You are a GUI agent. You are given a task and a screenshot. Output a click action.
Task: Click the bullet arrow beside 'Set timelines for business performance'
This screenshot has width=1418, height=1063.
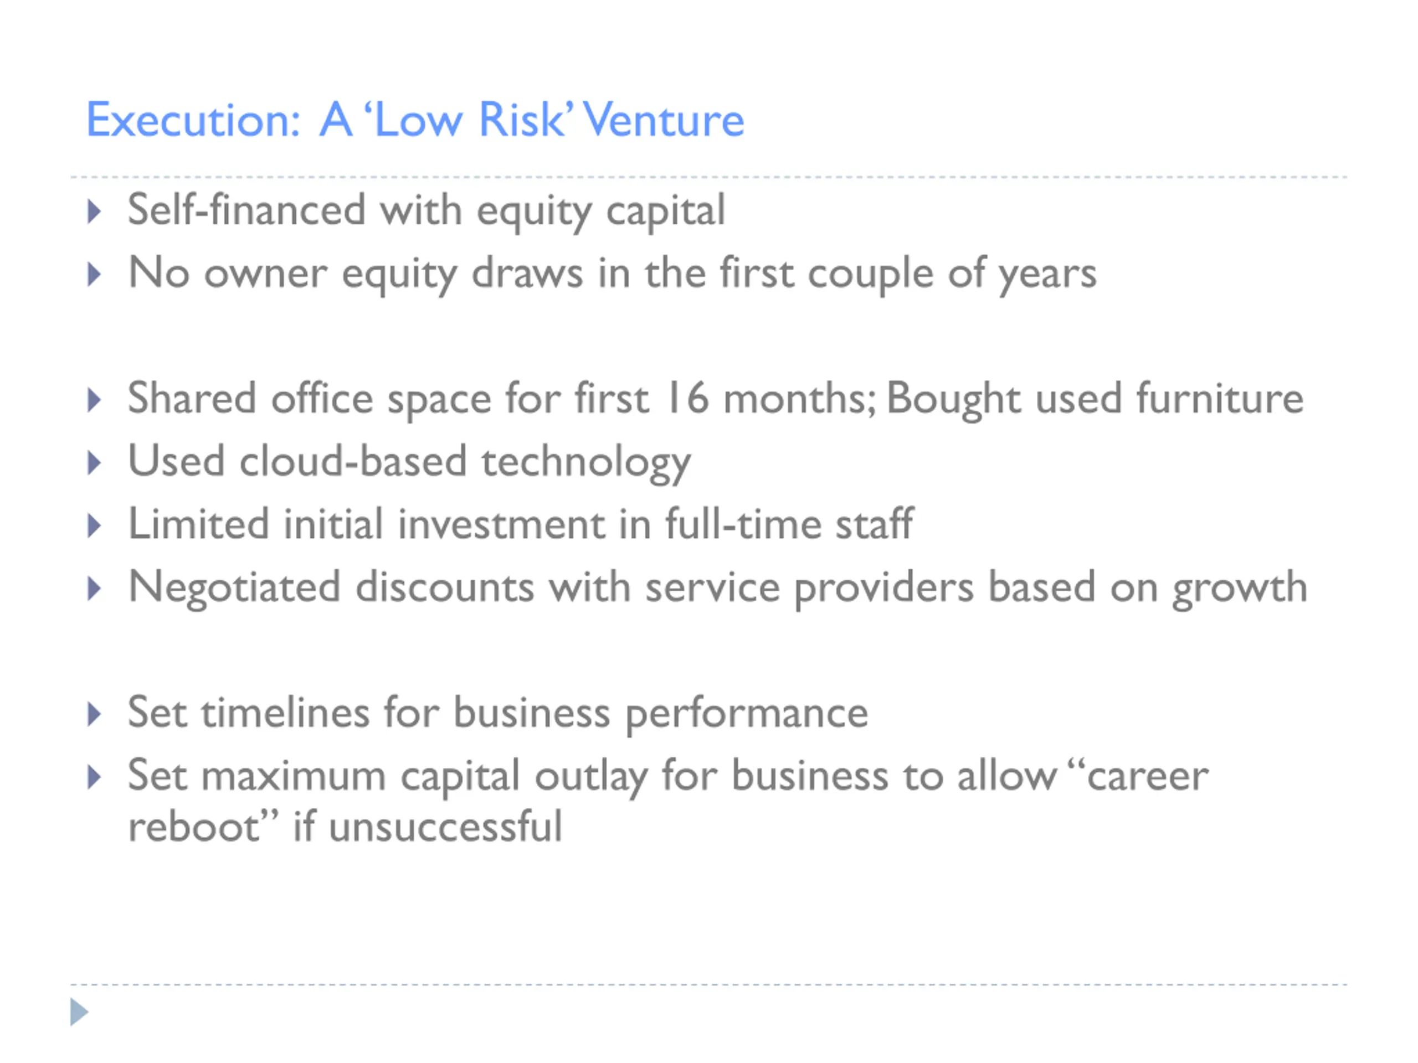click(x=94, y=714)
